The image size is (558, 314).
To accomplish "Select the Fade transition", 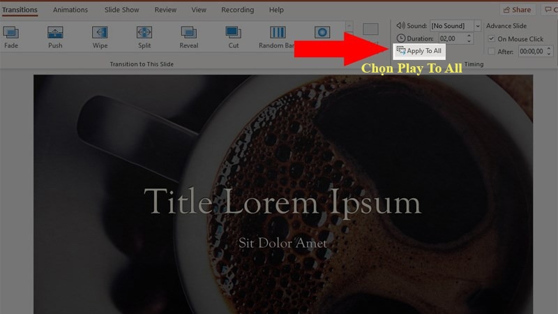I will coord(11,38).
